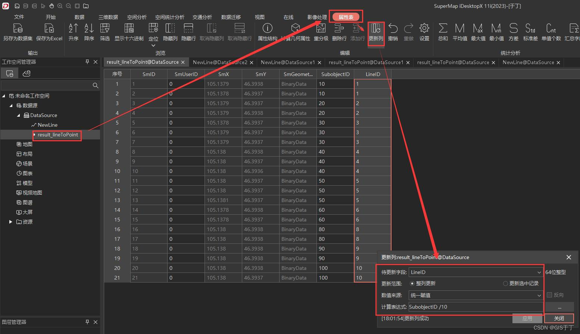Viewport: 580px width, 334px height.
Task: Click the 应用 button
Action: (x=527, y=318)
